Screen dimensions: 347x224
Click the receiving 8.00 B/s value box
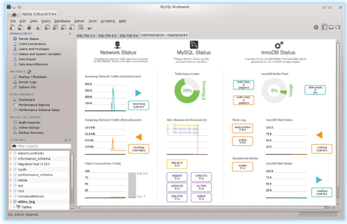pyautogui.click(x=139, y=105)
